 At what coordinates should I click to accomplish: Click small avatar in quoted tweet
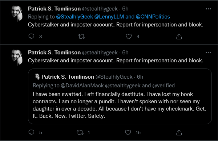(x=37, y=77)
